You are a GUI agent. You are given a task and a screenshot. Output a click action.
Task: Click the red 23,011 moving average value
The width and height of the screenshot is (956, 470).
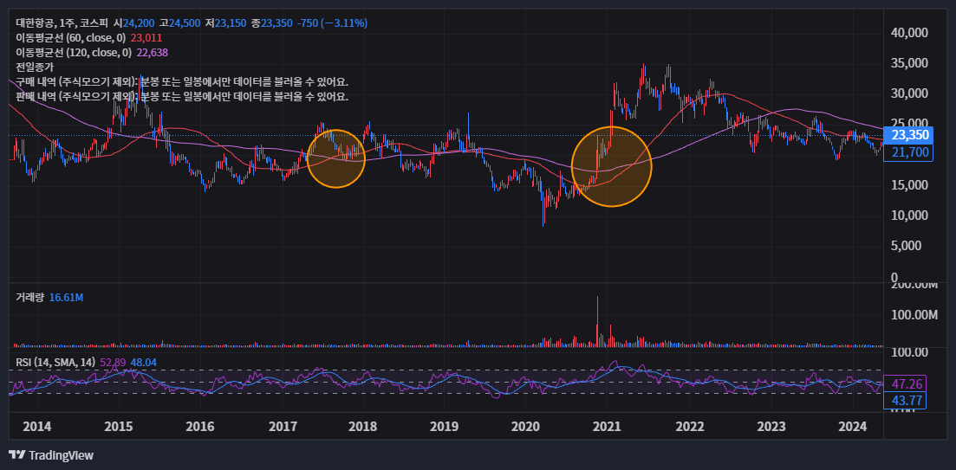(x=146, y=38)
